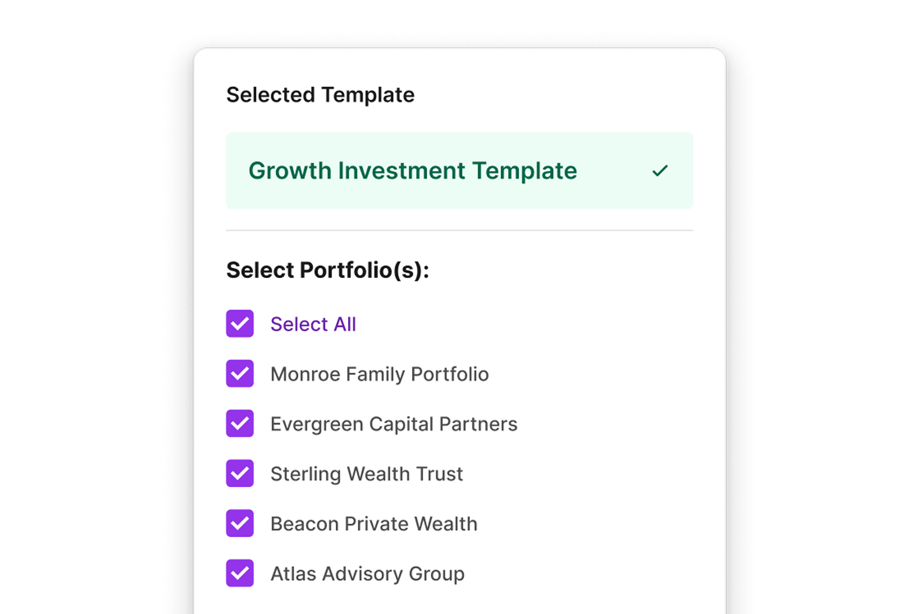This screenshot has height=614, width=918.
Task: Click the Select Portfolio(s) heading
Action: pyautogui.click(x=328, y=270)
